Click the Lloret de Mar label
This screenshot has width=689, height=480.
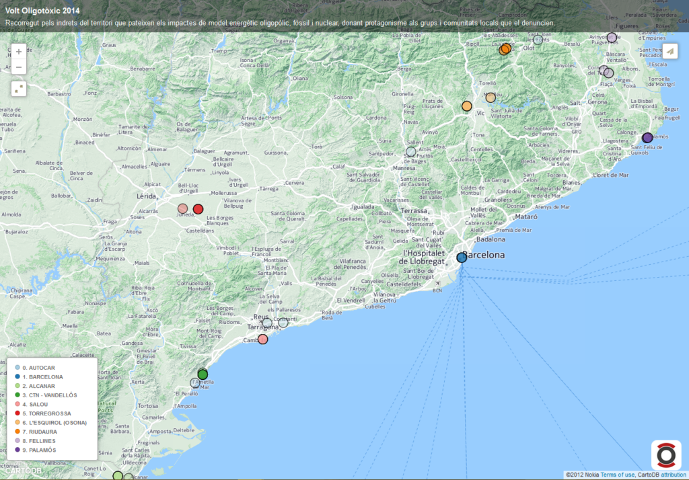[x=611, y=175]
